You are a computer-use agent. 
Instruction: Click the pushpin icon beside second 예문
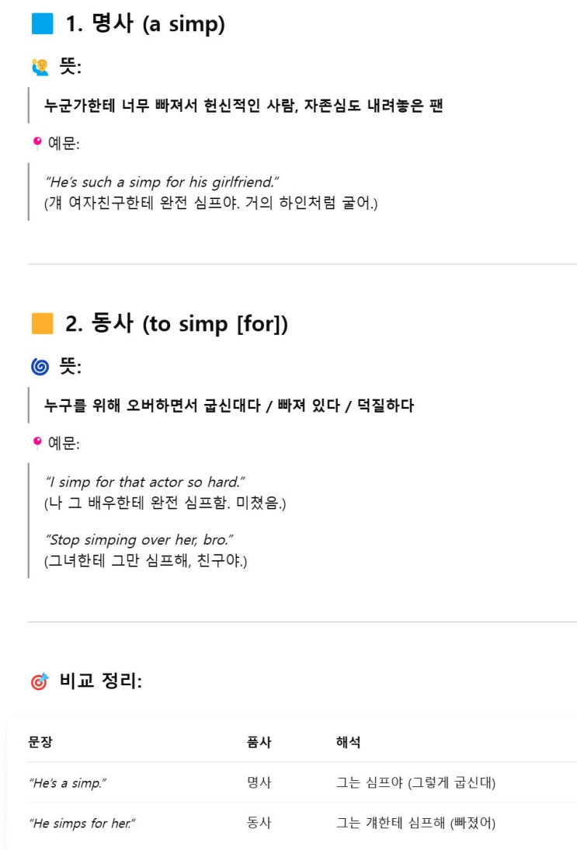36,443
